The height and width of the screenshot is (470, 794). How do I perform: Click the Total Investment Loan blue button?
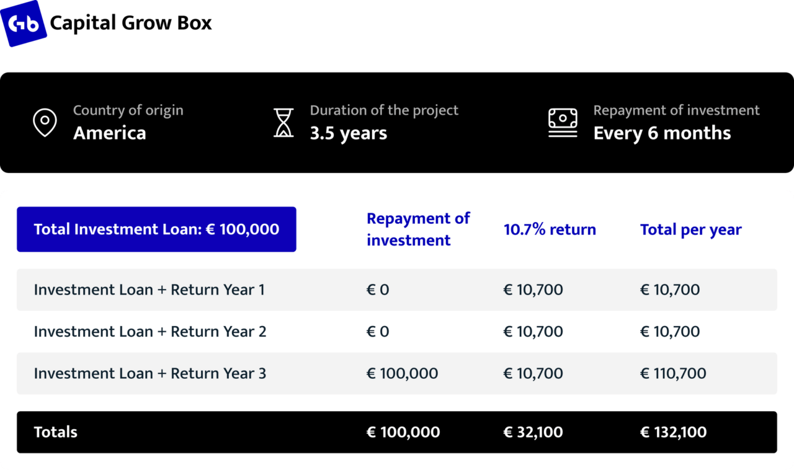(156, 229)
